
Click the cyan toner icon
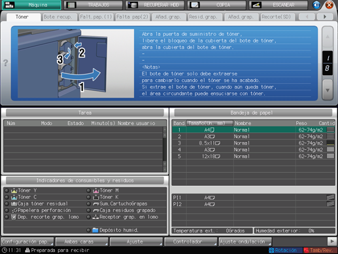point(14,197)
